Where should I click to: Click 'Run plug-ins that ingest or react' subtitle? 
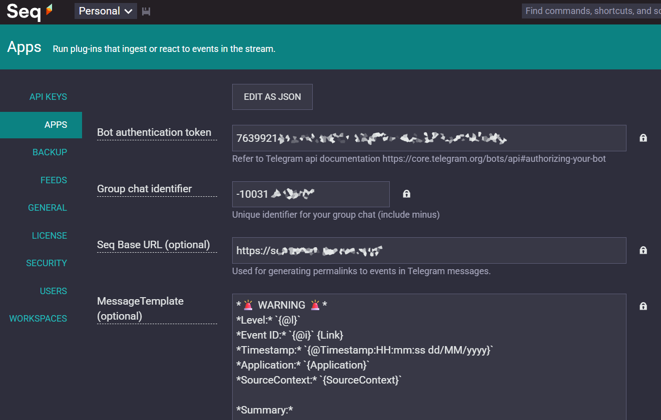[x=164, y=49]
